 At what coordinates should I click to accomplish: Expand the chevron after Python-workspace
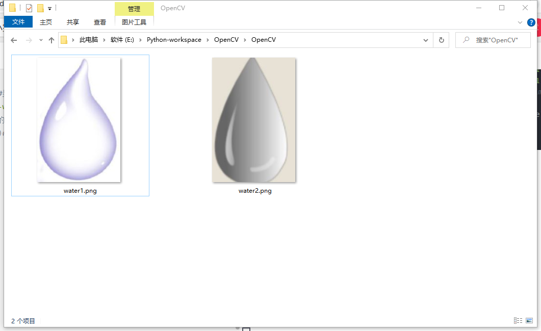(208, 40)
